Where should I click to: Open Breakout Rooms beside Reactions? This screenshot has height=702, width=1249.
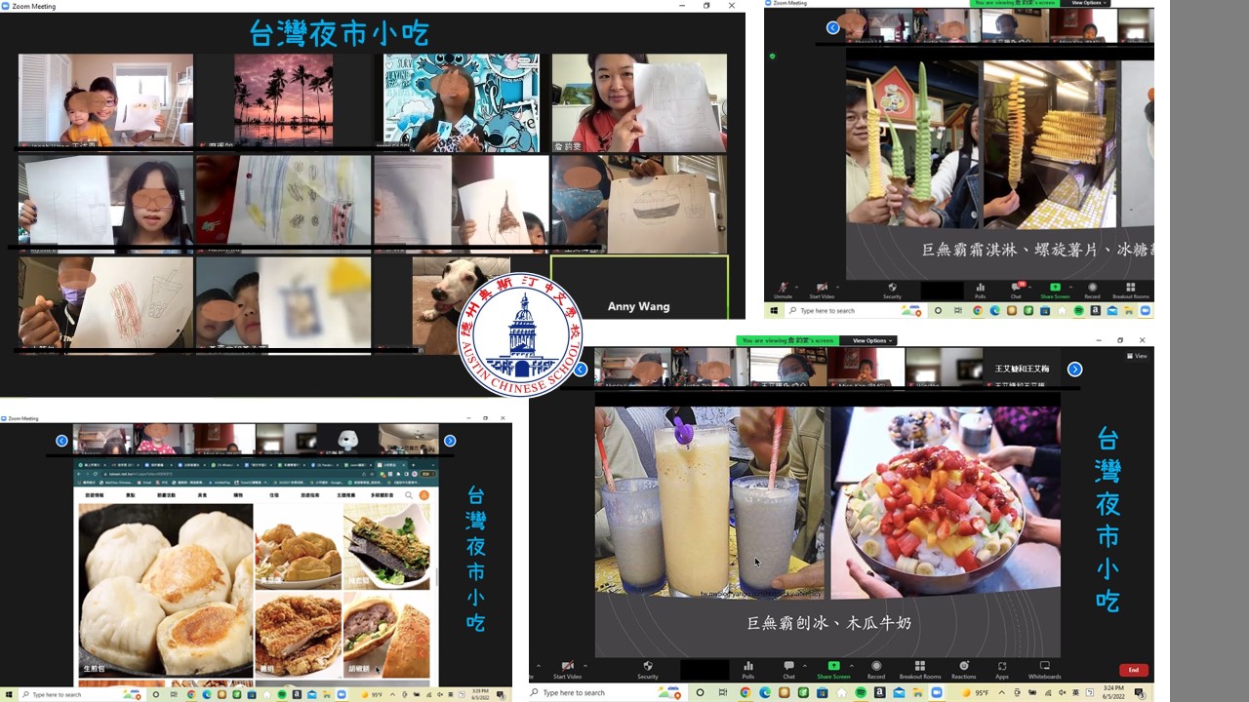tap(920, 669)
